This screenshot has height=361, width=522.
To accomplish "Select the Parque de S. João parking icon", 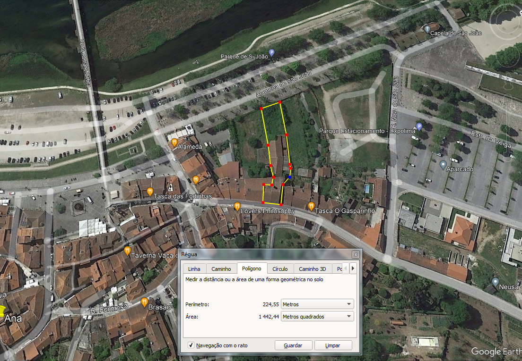I will coord(271,52).
